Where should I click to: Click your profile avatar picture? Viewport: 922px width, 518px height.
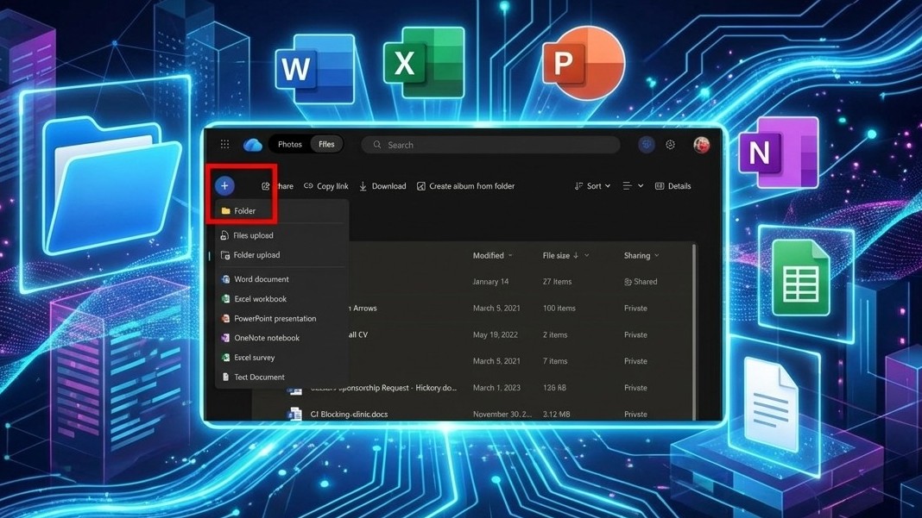701,145
